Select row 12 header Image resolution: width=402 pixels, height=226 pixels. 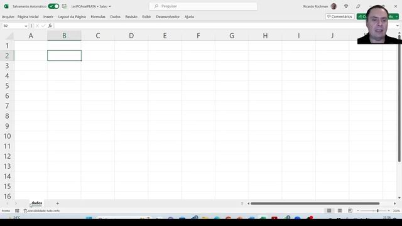coord(7,156)
